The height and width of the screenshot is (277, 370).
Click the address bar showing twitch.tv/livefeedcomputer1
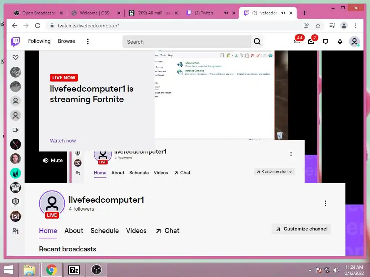pos(175,26)
